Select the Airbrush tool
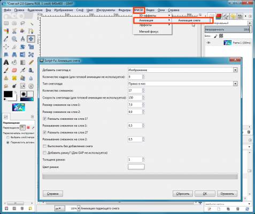 click(22, 70)
